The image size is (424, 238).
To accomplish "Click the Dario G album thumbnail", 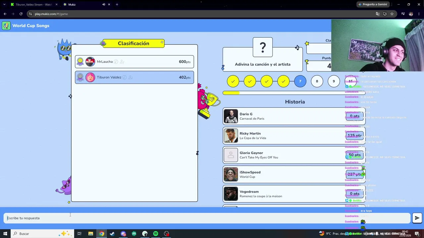I will (x=231, y=116).
